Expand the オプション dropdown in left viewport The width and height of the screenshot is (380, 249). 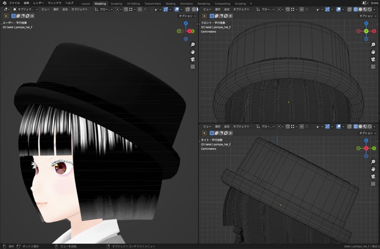coord(187,16)
